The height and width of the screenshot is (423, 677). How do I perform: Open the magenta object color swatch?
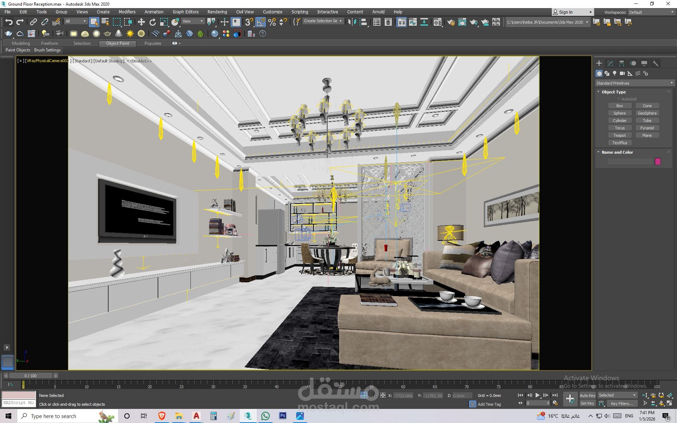pyautogui.click(x=658, y=161)
